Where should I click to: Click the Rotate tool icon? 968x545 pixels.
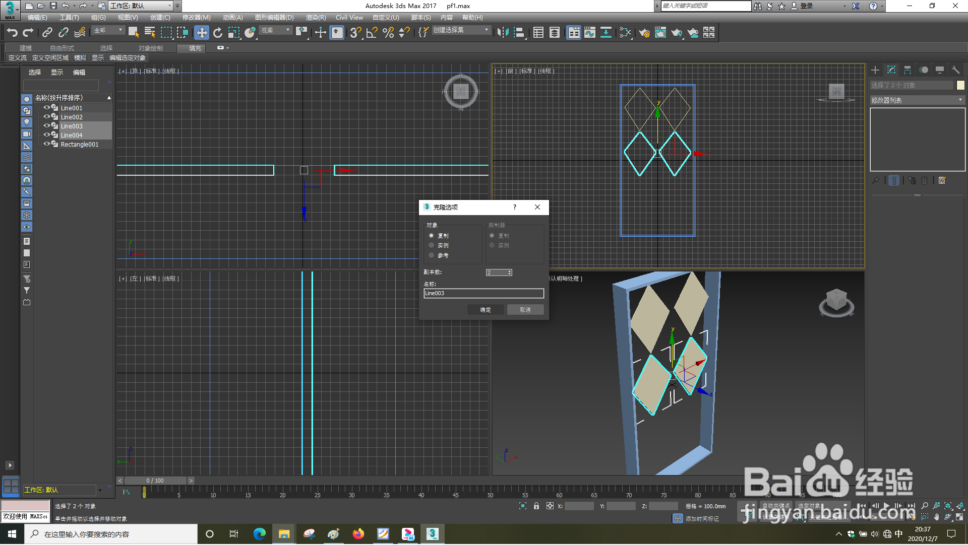[217, 33]
